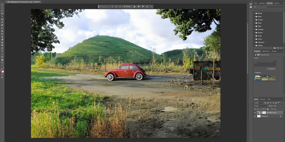Image resolution: width=285 pixels, height=142 pixels.
Task: Select the first variation thumbnail
Action: click(x=258, y=78)
